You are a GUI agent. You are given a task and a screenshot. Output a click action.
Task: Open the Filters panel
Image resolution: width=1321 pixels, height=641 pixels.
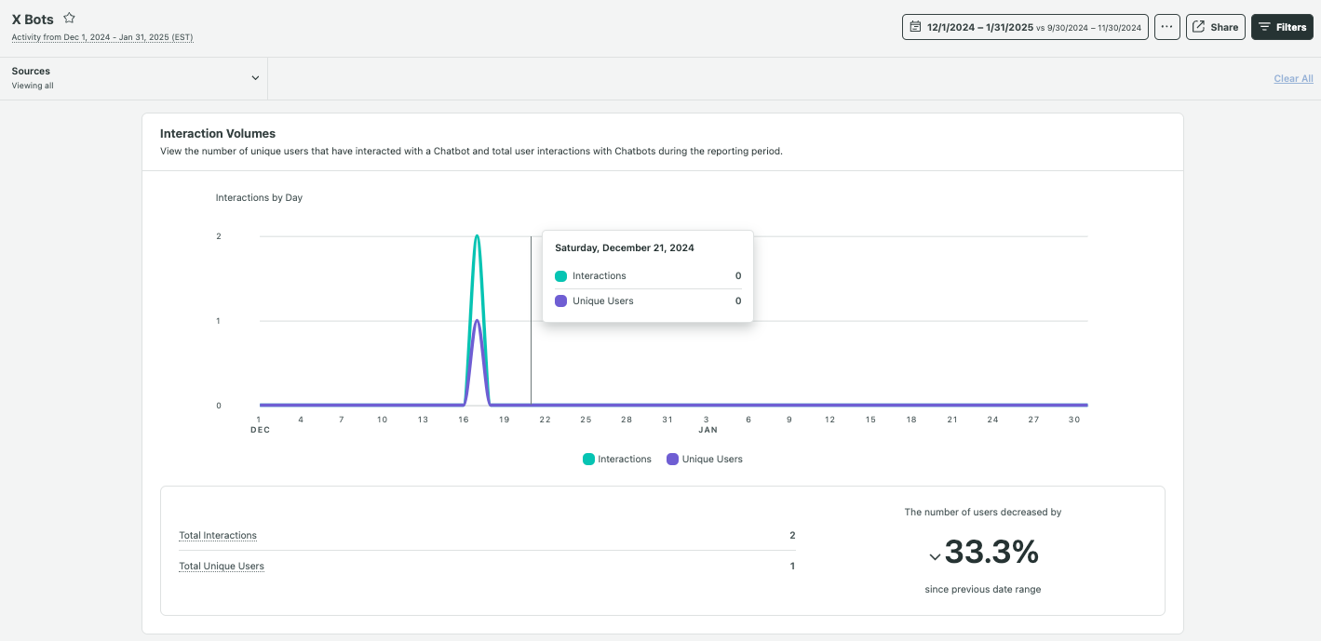[x=1282, y=27]
